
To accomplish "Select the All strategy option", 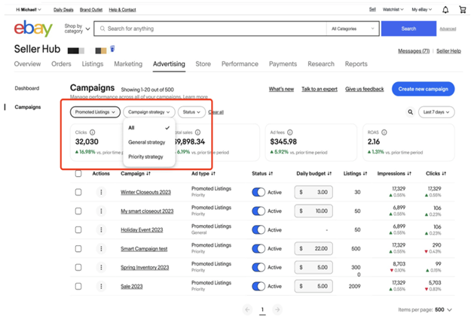I will click(149, 128).
